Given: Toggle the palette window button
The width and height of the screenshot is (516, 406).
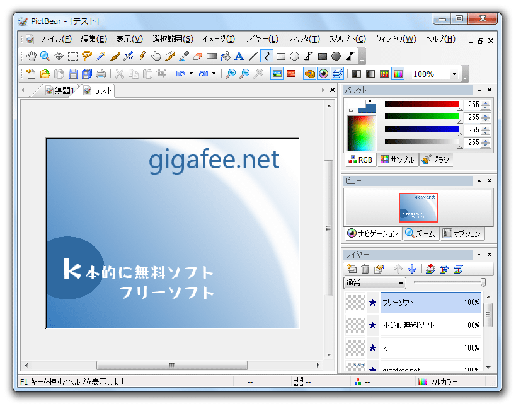Looking at the screenshot, I should pyautogui.click(x=310, y=74).
